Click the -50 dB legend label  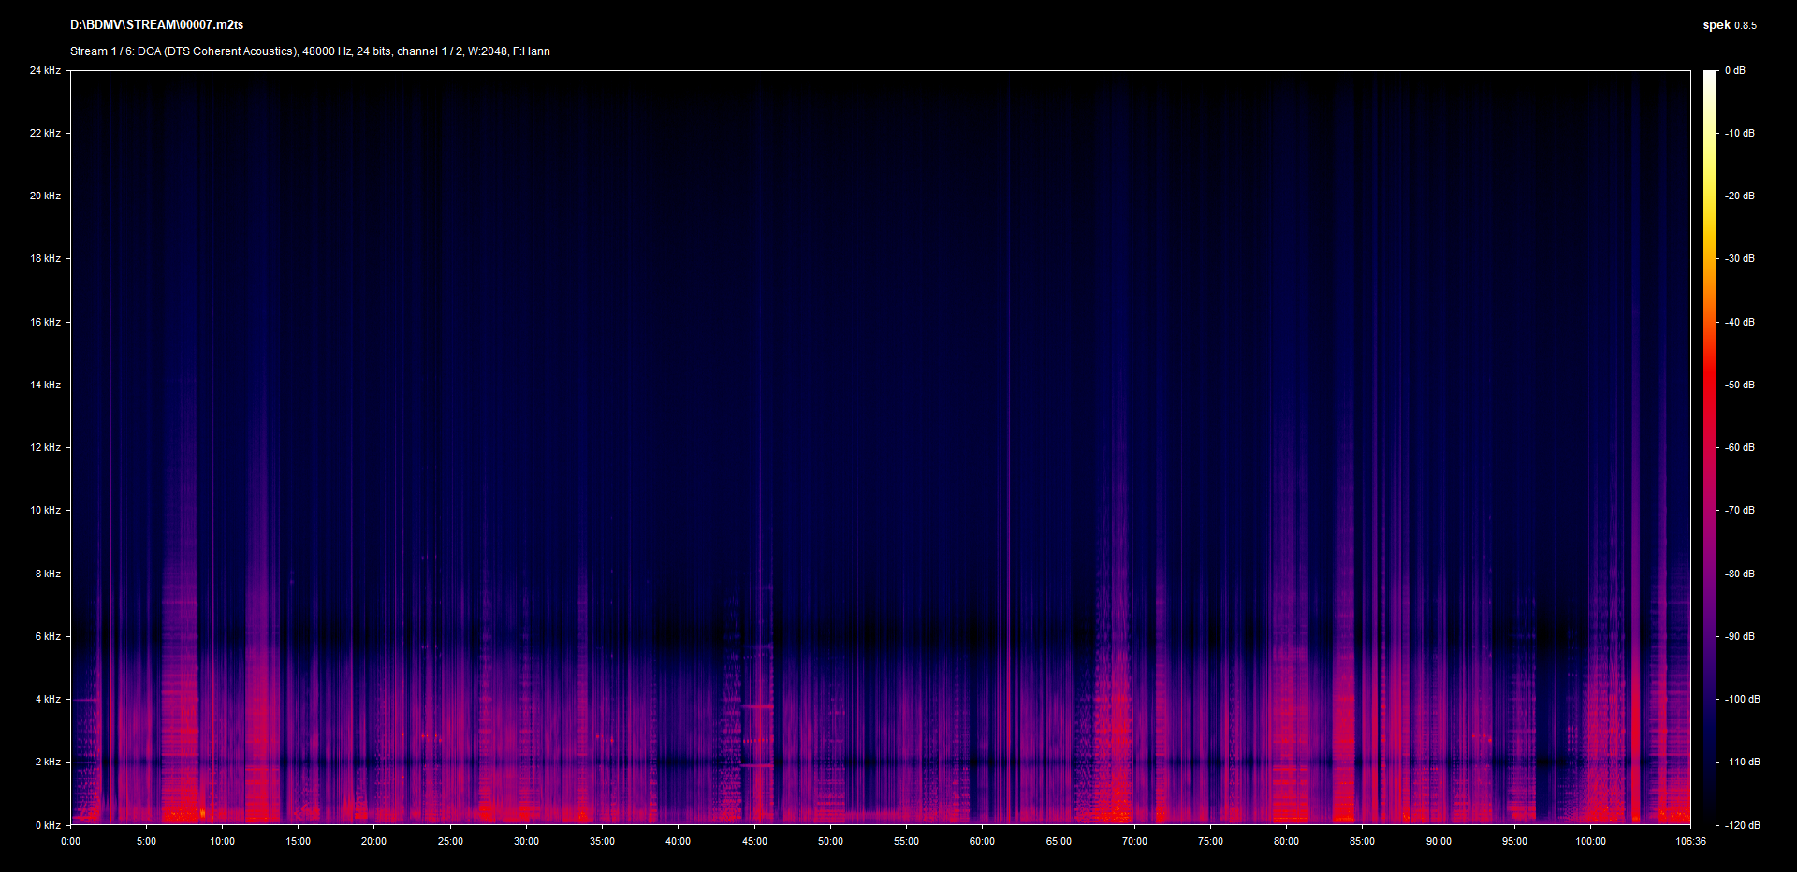click(1740, 385)
